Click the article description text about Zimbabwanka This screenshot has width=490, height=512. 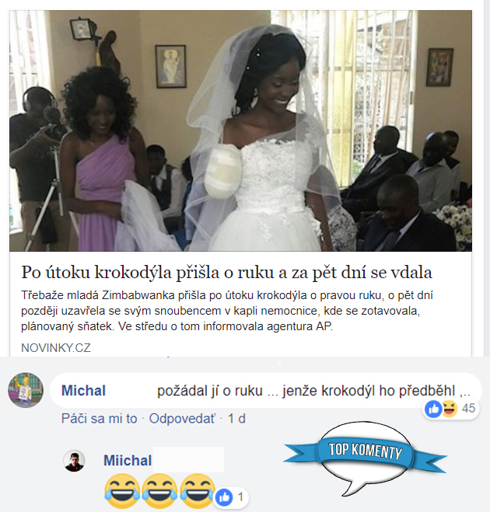[x=227, y=311]
